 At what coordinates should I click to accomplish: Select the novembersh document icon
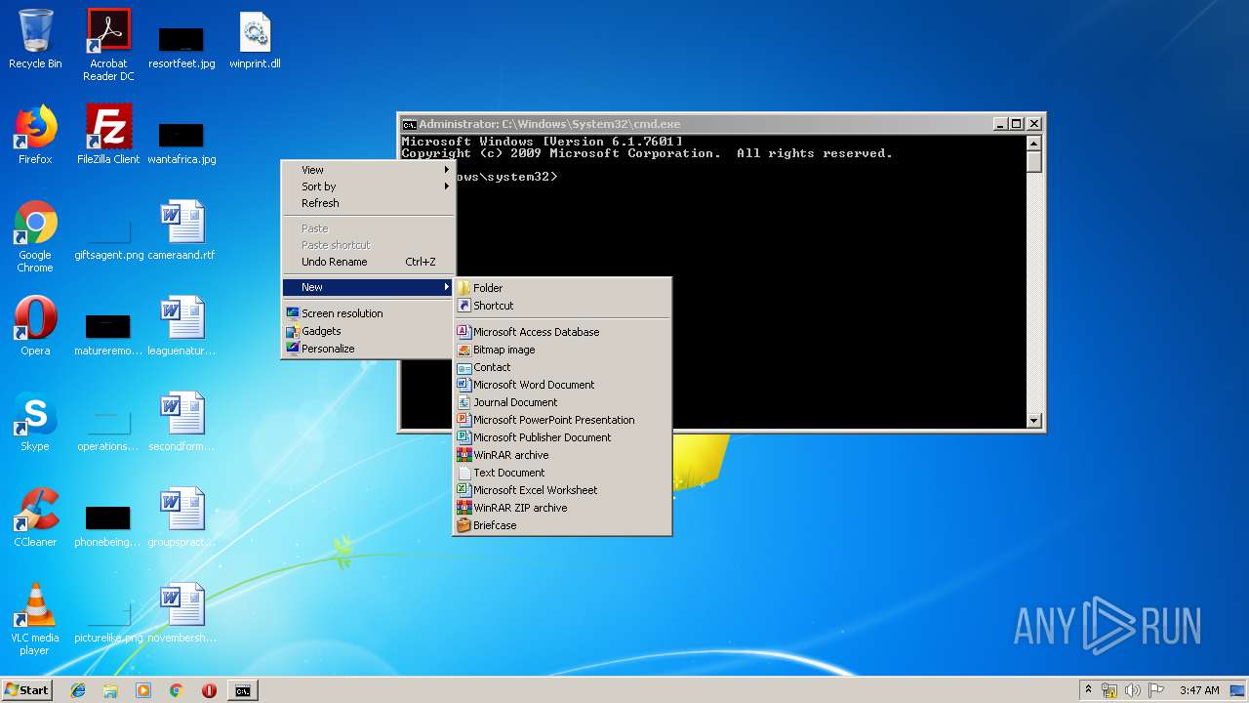[x=181, y=613]
